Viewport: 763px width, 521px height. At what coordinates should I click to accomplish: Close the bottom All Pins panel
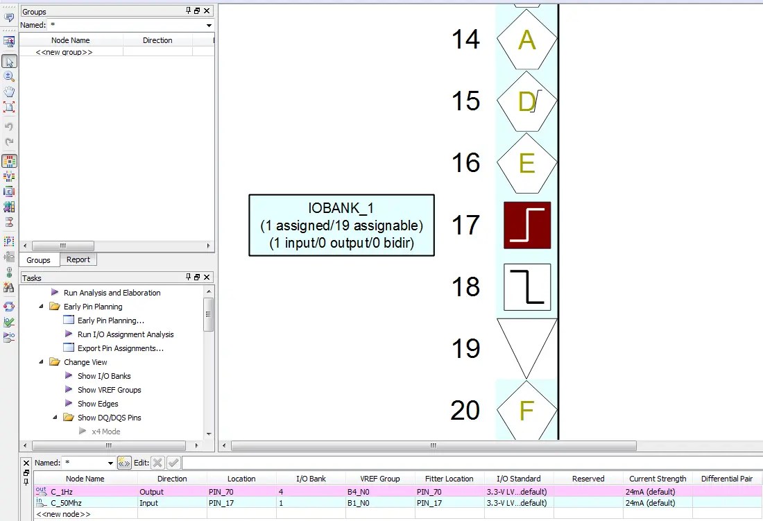27,463
